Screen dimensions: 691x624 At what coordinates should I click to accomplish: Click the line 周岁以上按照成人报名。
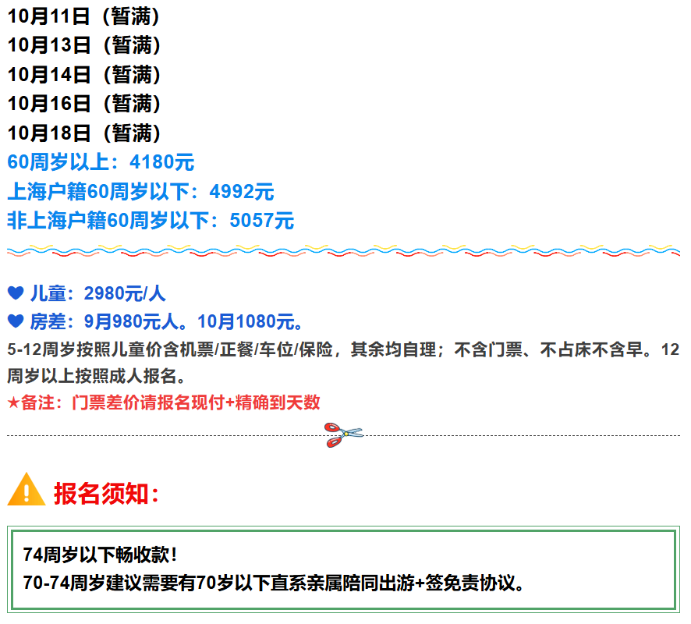[97, 376]
